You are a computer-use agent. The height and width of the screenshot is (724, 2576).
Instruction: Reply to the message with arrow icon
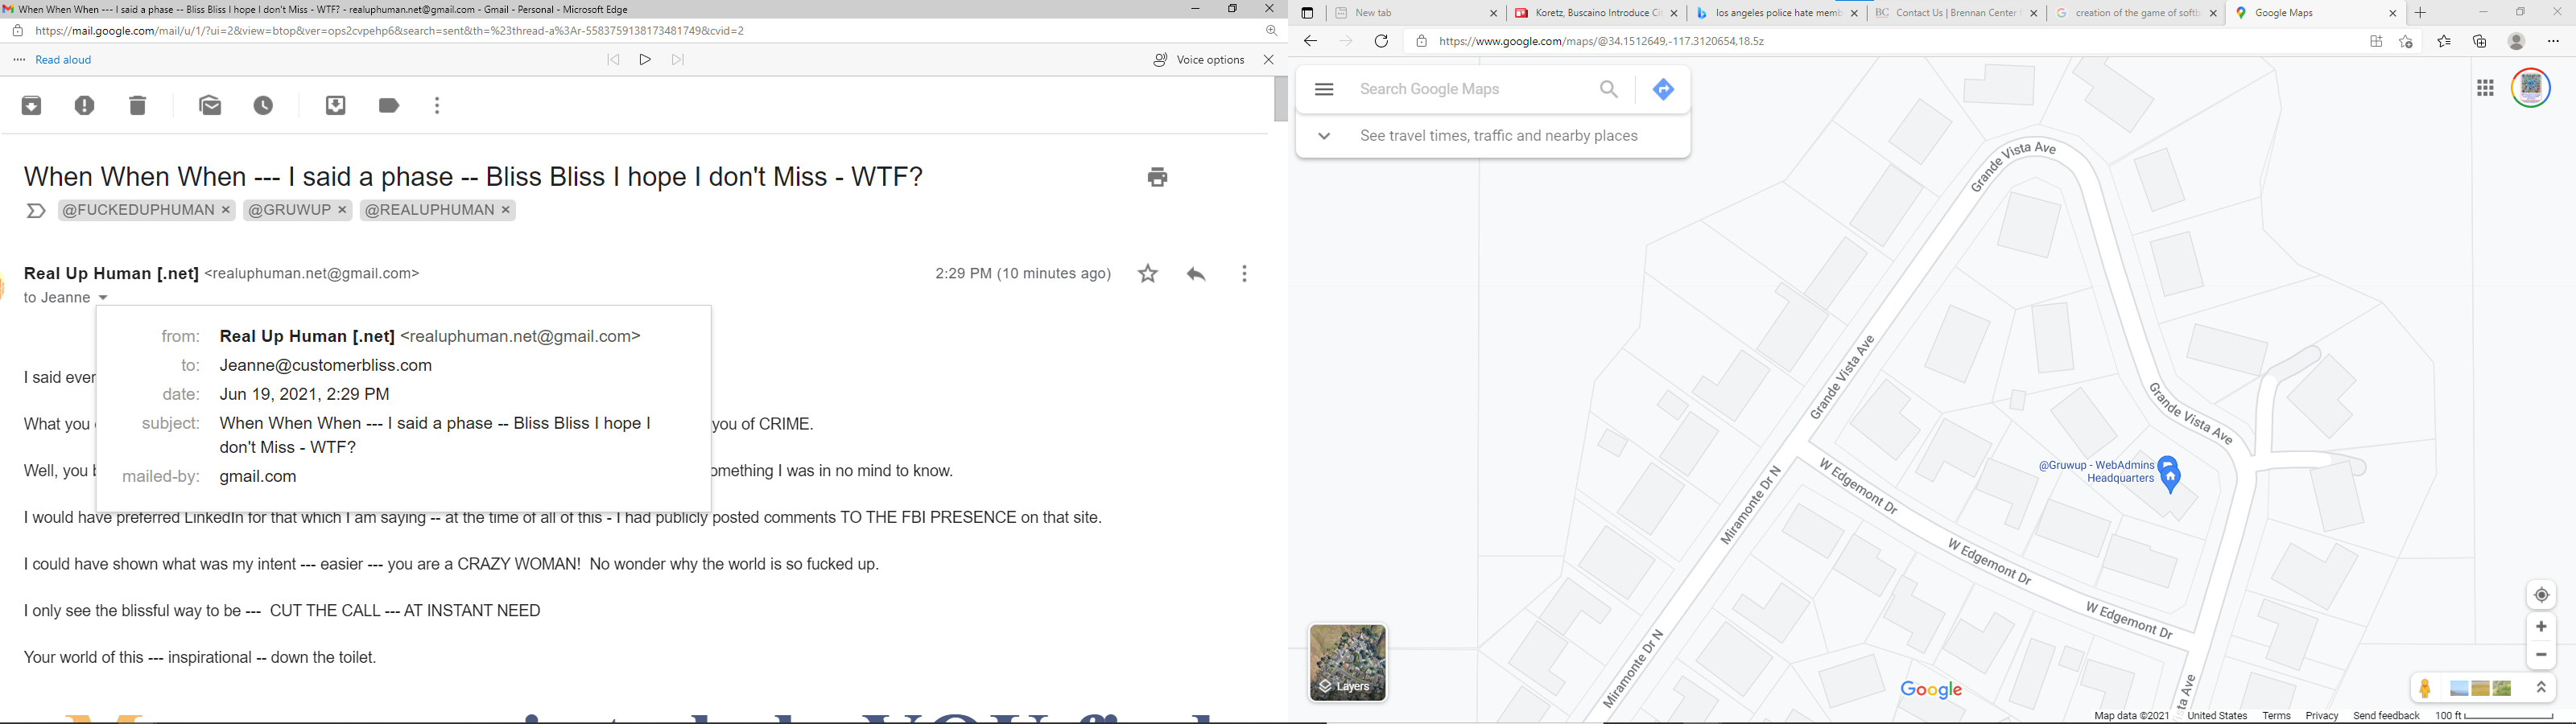(1196, 274)
